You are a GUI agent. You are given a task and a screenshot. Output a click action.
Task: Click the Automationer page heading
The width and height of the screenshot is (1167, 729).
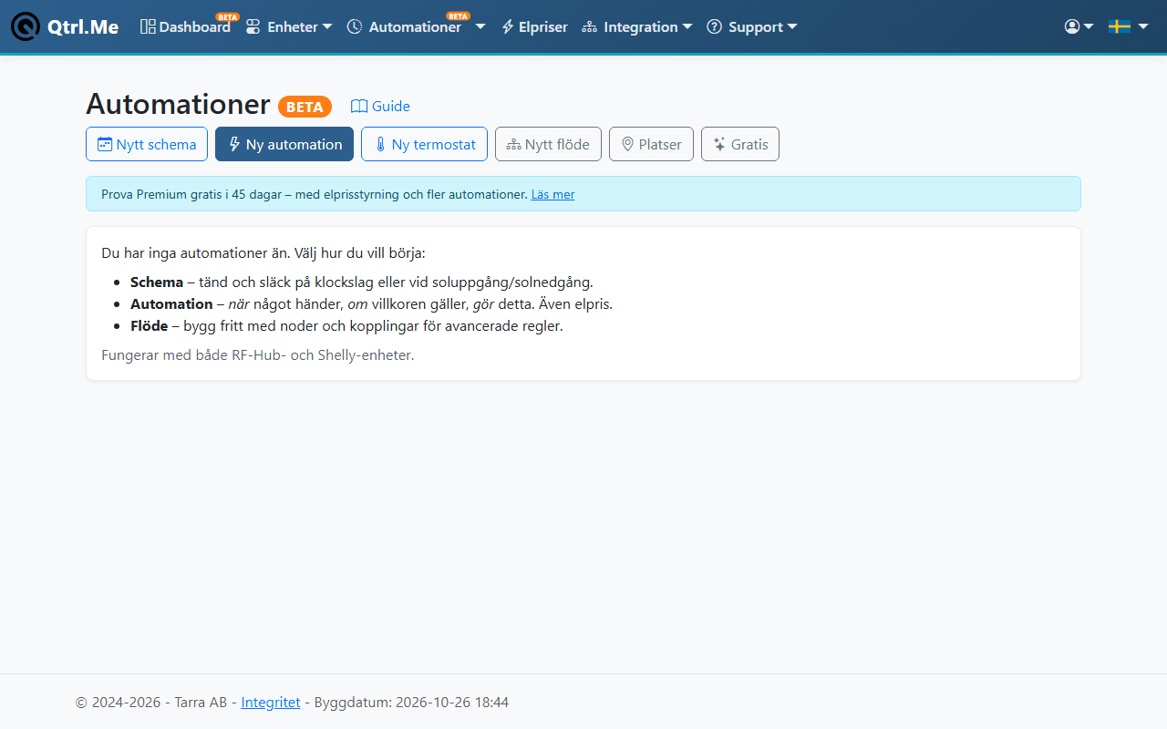coord(178,104)
